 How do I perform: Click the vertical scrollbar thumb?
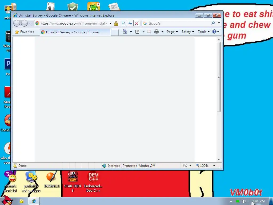219,77
